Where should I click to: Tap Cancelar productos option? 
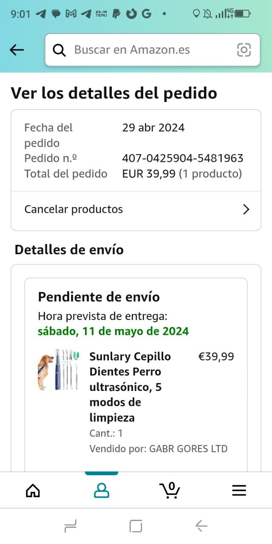click(74, 210)
